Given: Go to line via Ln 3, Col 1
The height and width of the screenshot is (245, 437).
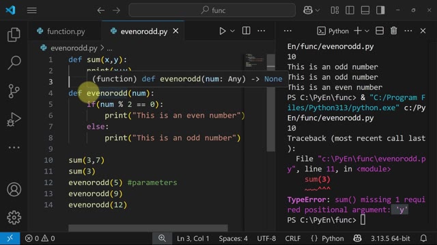Looking at the screenshot, I should (193, 238).
